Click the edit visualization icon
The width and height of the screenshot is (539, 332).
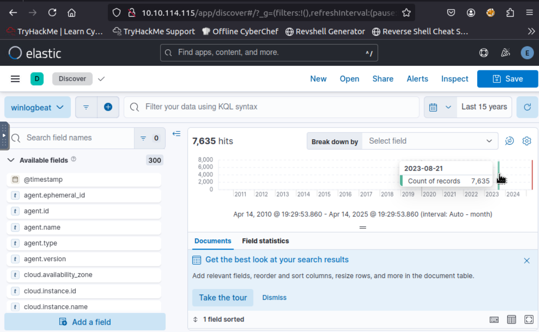click(x=510, y=141)
